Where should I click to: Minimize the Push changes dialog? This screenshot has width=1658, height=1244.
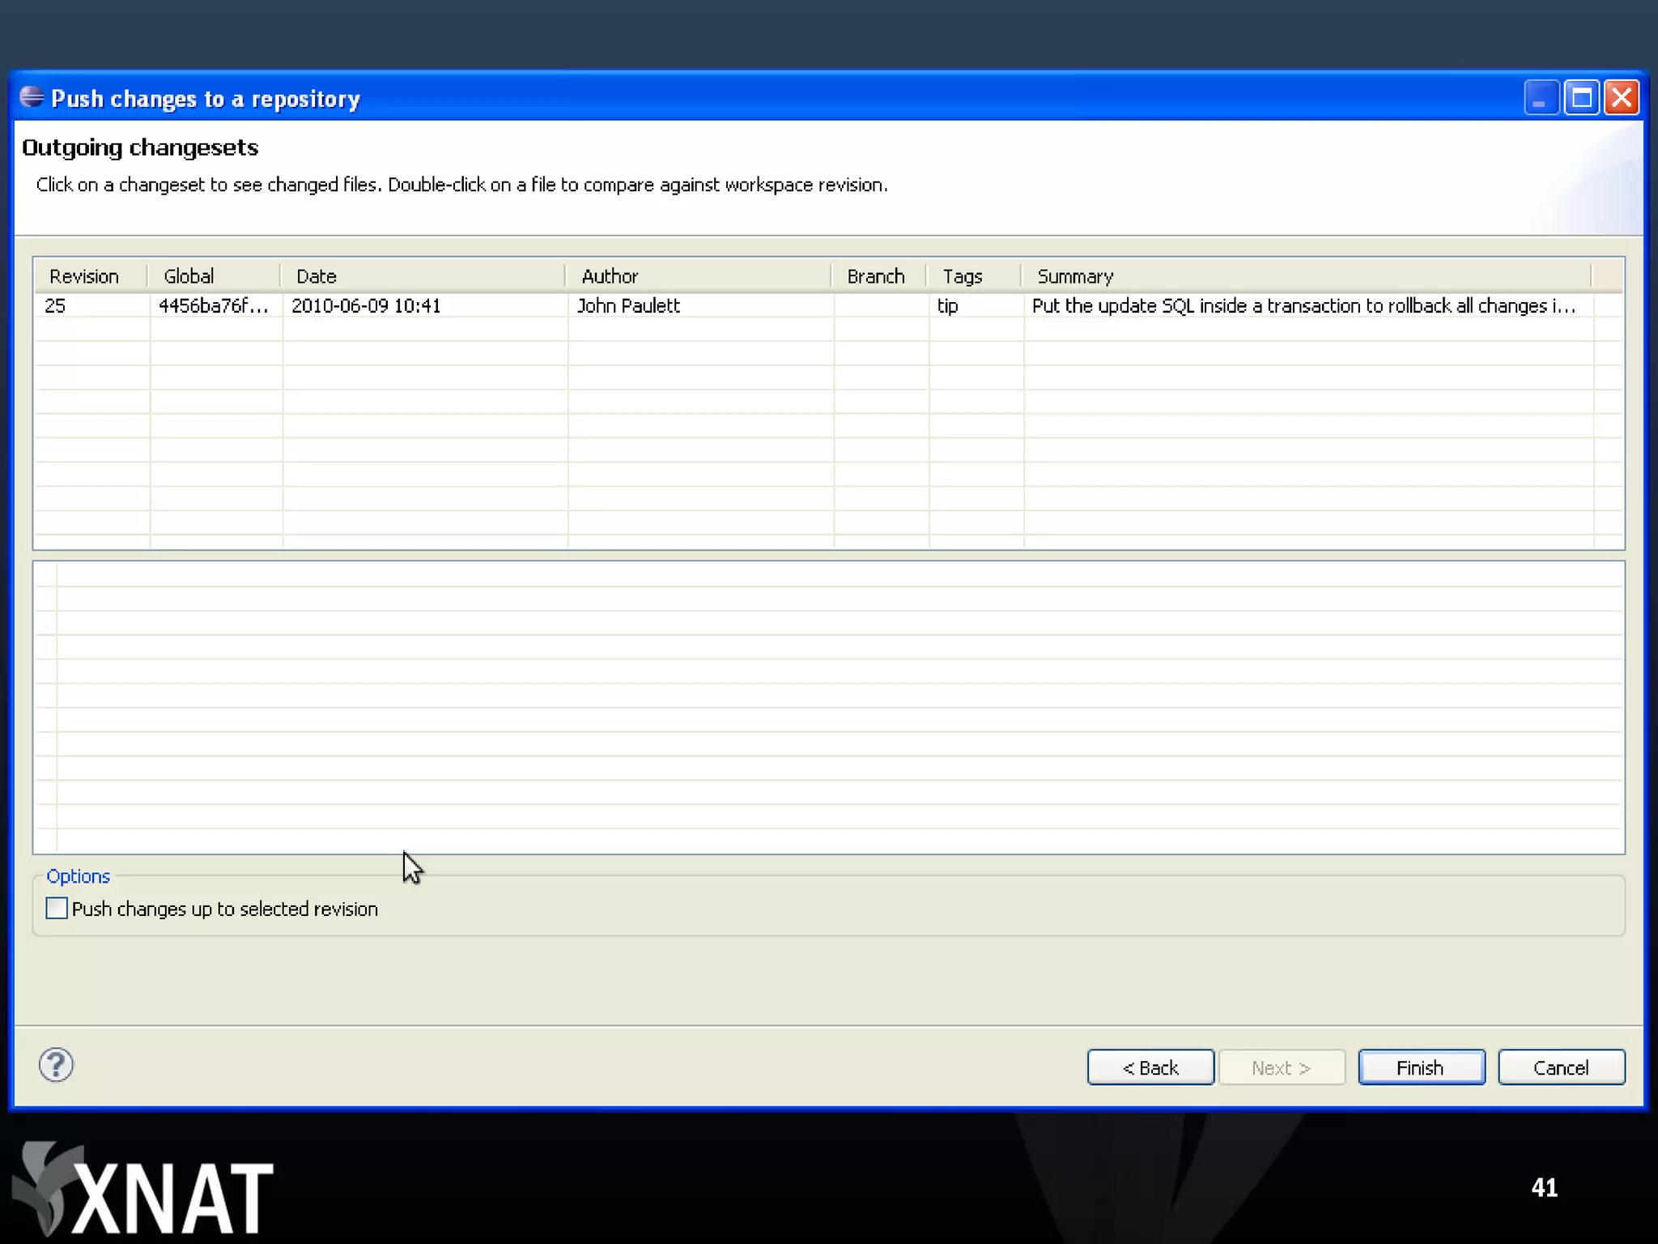1540,98
